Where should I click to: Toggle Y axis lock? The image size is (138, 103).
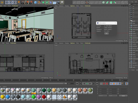click(11, 2)
